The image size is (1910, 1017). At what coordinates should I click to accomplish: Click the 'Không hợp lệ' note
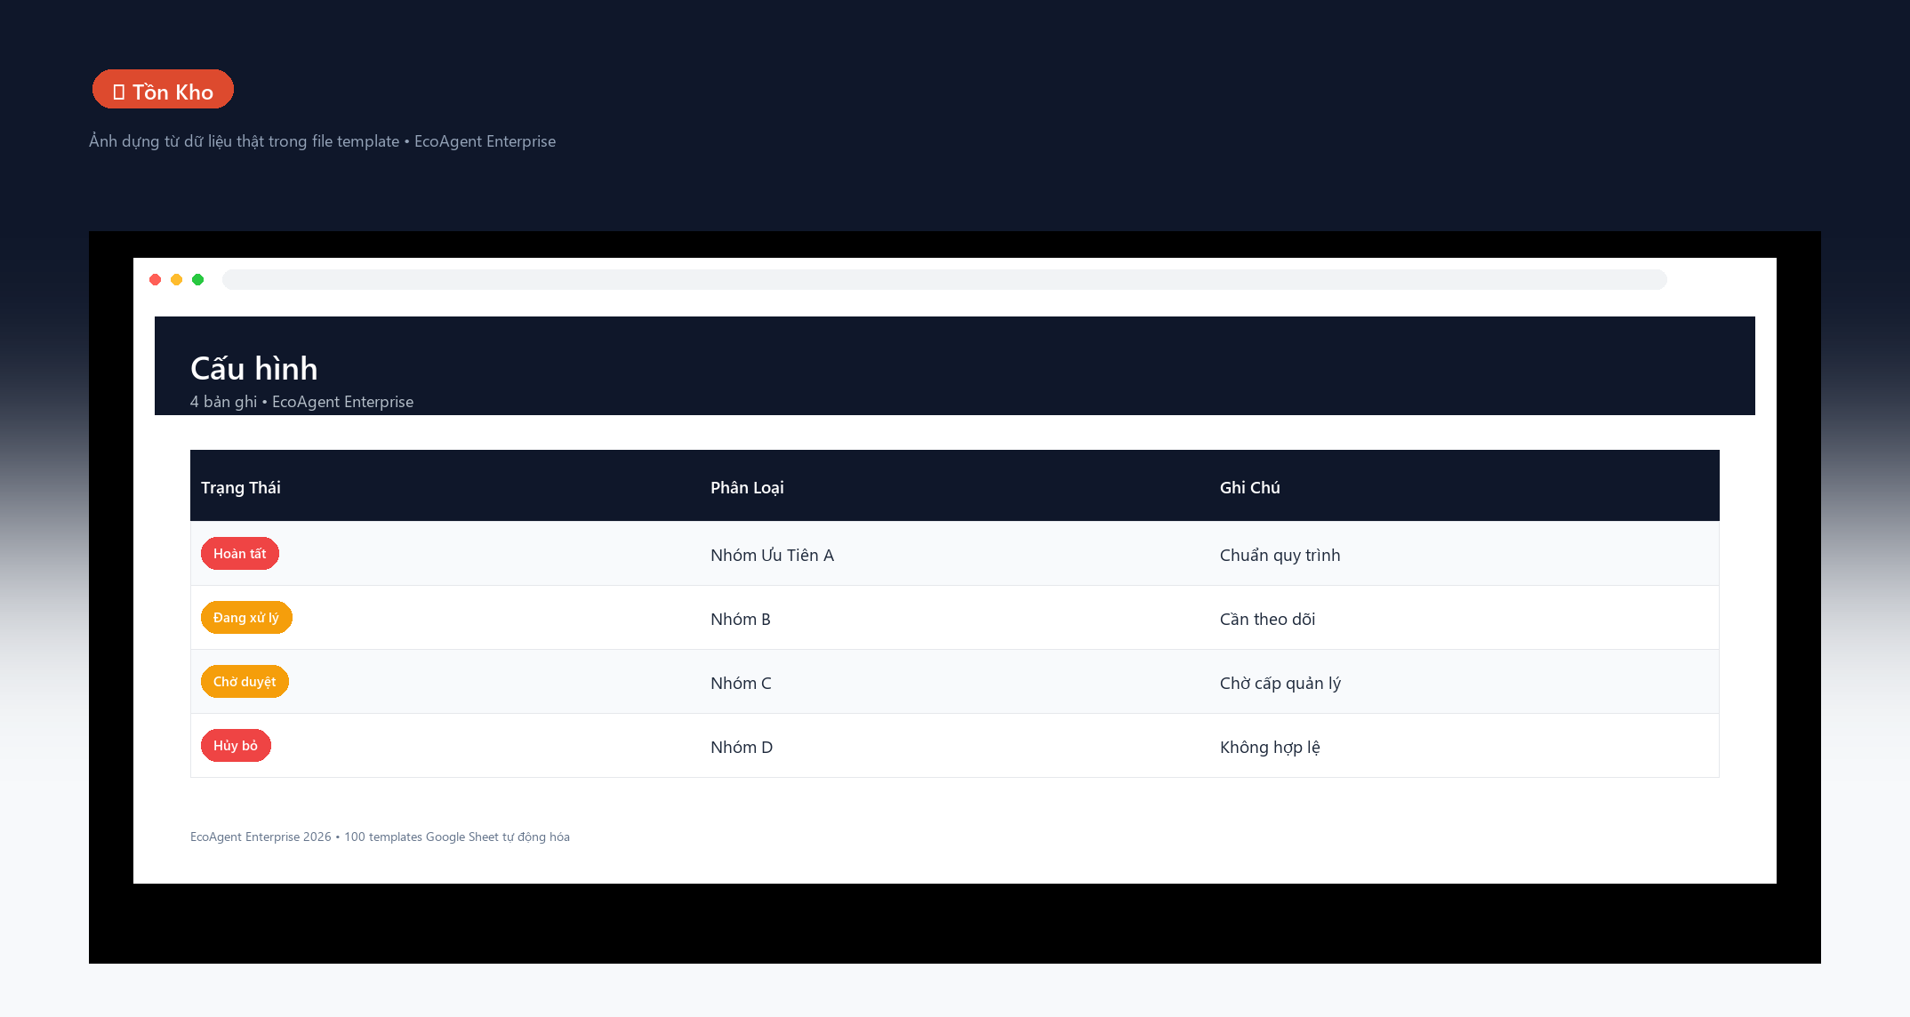pyautogui.click(x=1270, y=748)
